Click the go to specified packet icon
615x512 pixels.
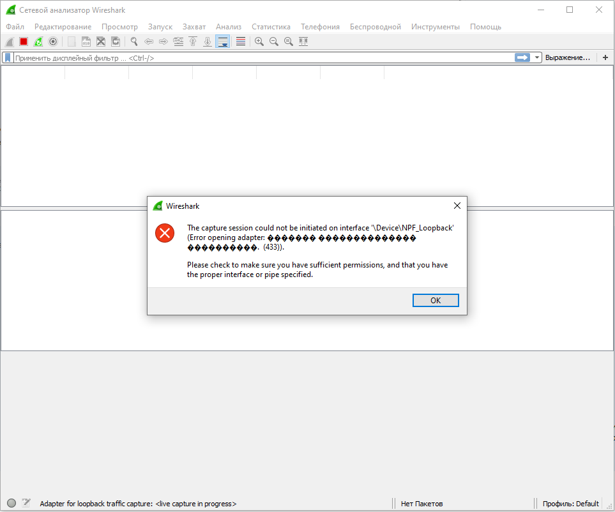[178, 41]
